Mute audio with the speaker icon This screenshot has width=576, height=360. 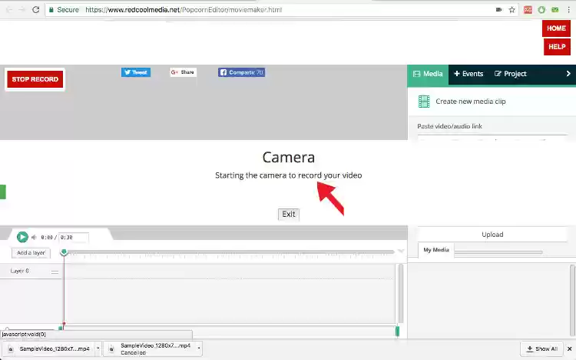click(34, 238)
